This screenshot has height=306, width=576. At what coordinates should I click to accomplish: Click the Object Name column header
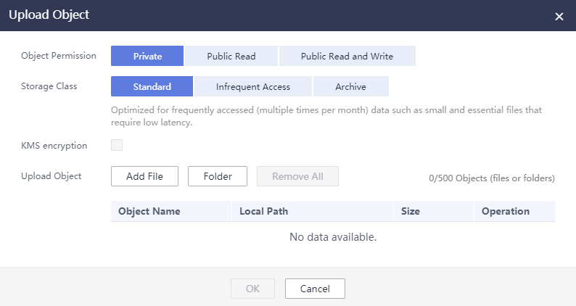click(x=171, y=211)
